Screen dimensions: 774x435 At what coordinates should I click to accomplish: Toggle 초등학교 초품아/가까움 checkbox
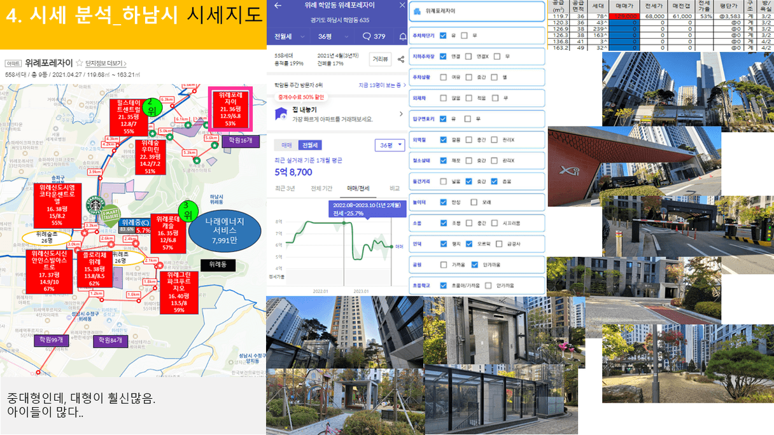coord(443,286)
